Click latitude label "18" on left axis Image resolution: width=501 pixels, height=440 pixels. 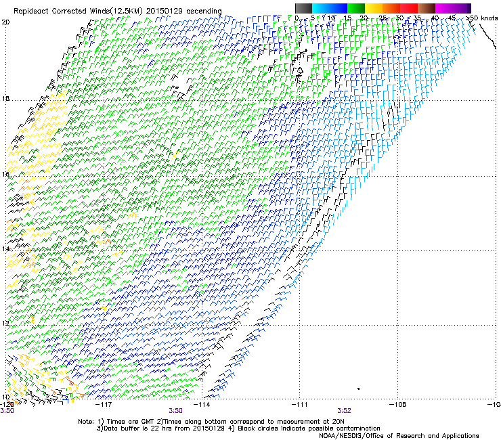(5, 98)
